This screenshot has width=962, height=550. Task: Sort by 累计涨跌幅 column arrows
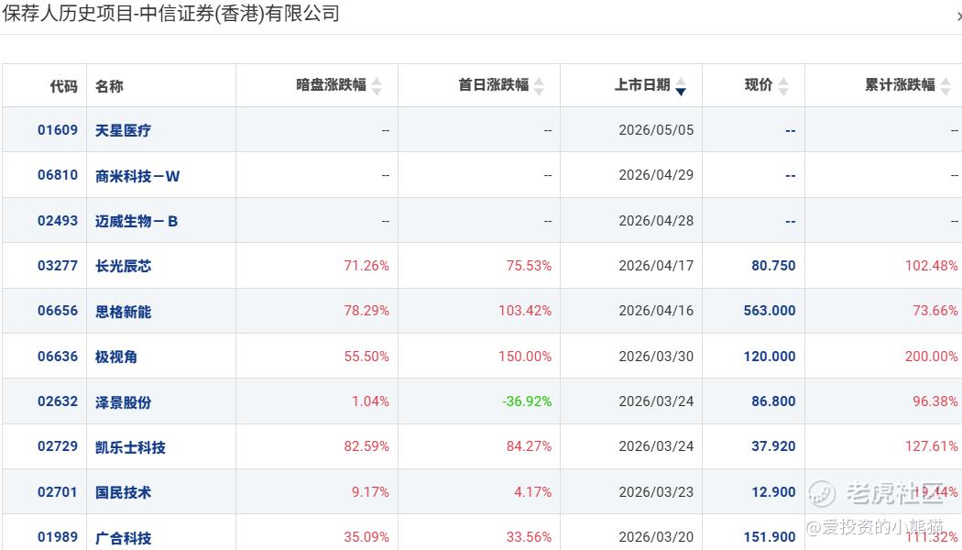pyautogui.click(x=946, y=86)
